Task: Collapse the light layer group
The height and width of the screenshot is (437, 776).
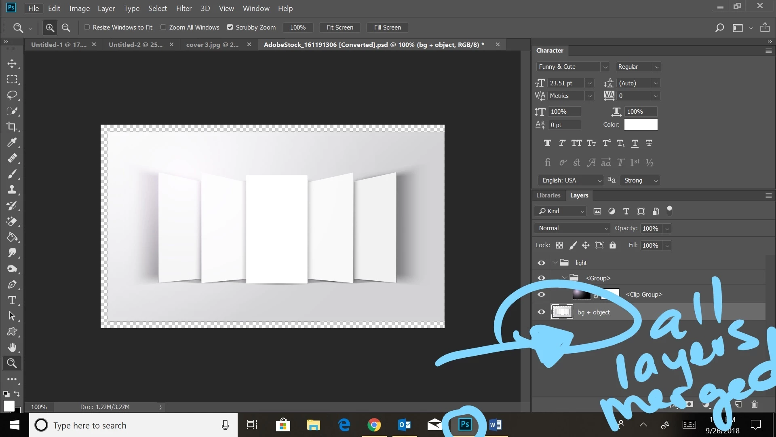Action: [x=555, y=263]
